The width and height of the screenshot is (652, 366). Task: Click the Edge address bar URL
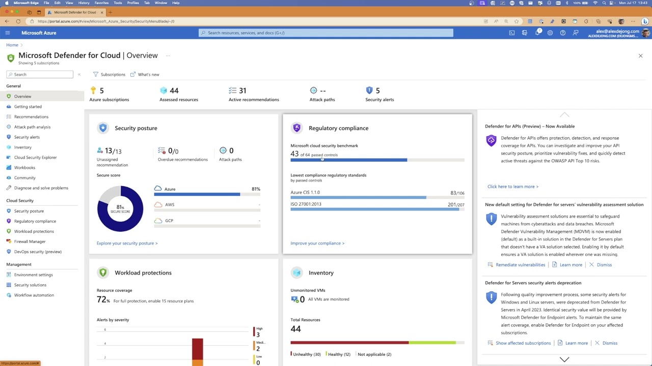pos(106,21)
